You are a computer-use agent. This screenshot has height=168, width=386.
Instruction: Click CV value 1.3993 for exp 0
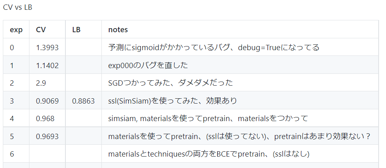pos(47,47)
